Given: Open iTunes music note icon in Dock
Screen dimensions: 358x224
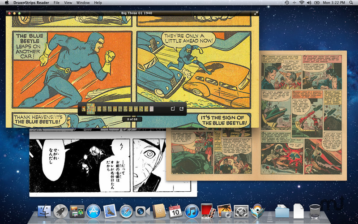Looking at the screenshot, I should tap(192, 211).
